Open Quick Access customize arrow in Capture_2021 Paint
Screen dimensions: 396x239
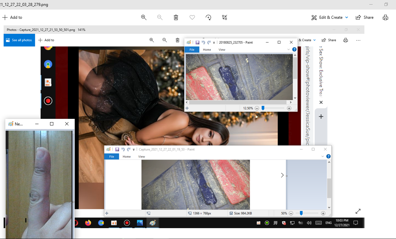point(134,149)
